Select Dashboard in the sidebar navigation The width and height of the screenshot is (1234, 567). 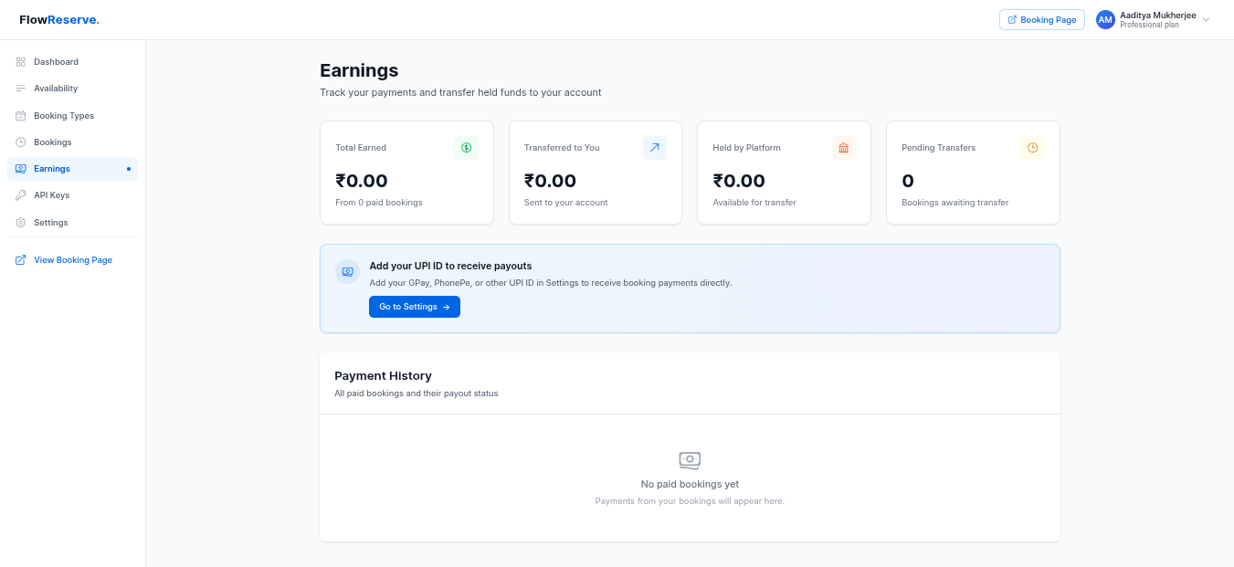pyautogui.click(x=57, y=61)
